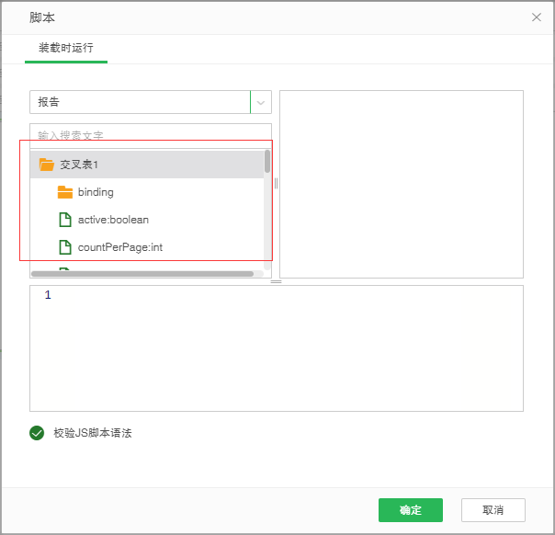Focus the 输入搜索文字 search box
Screen dimensions: 555x535
pos(147,134)
